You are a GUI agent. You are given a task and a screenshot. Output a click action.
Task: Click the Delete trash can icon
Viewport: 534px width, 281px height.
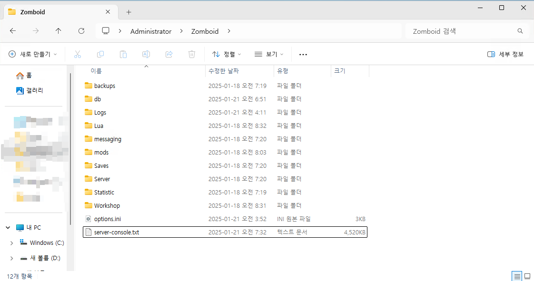click(x=192, y=54)
